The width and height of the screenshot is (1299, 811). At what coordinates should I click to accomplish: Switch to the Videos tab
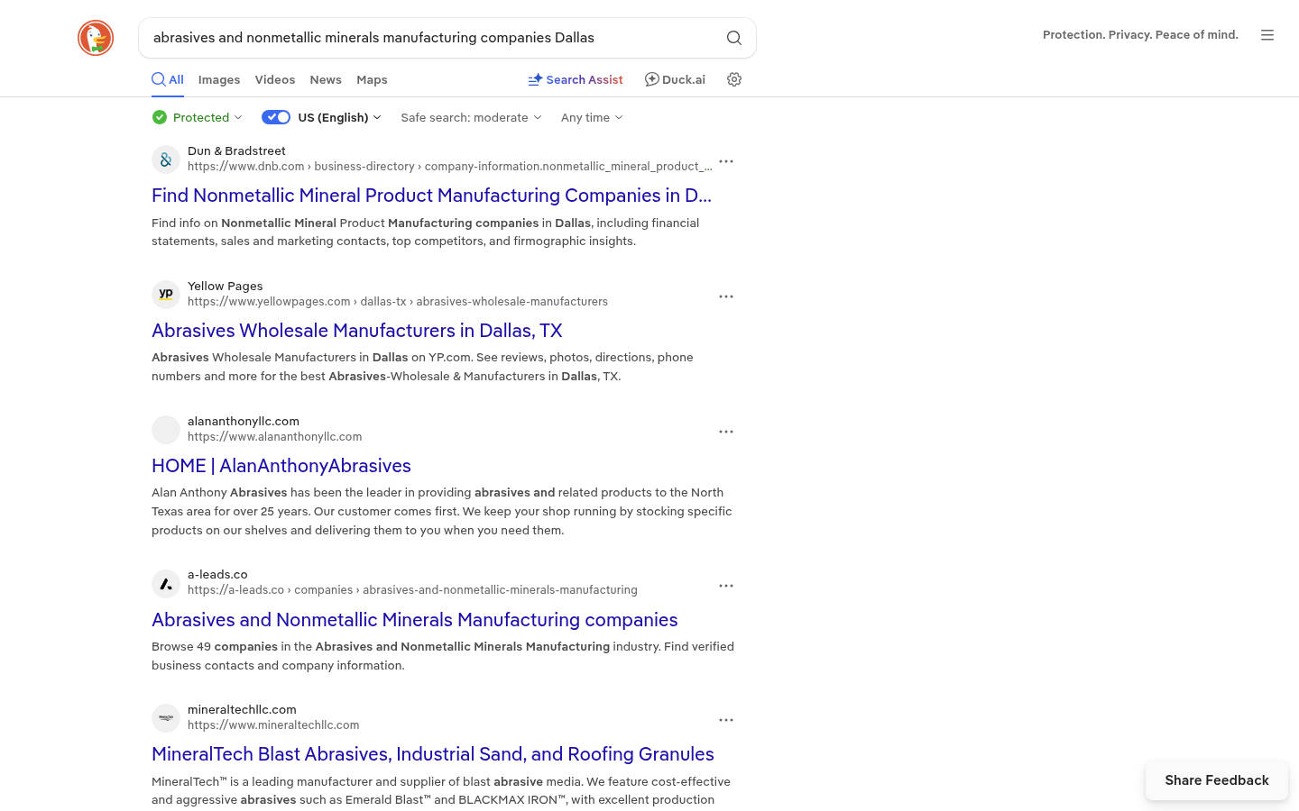[275, 79]
